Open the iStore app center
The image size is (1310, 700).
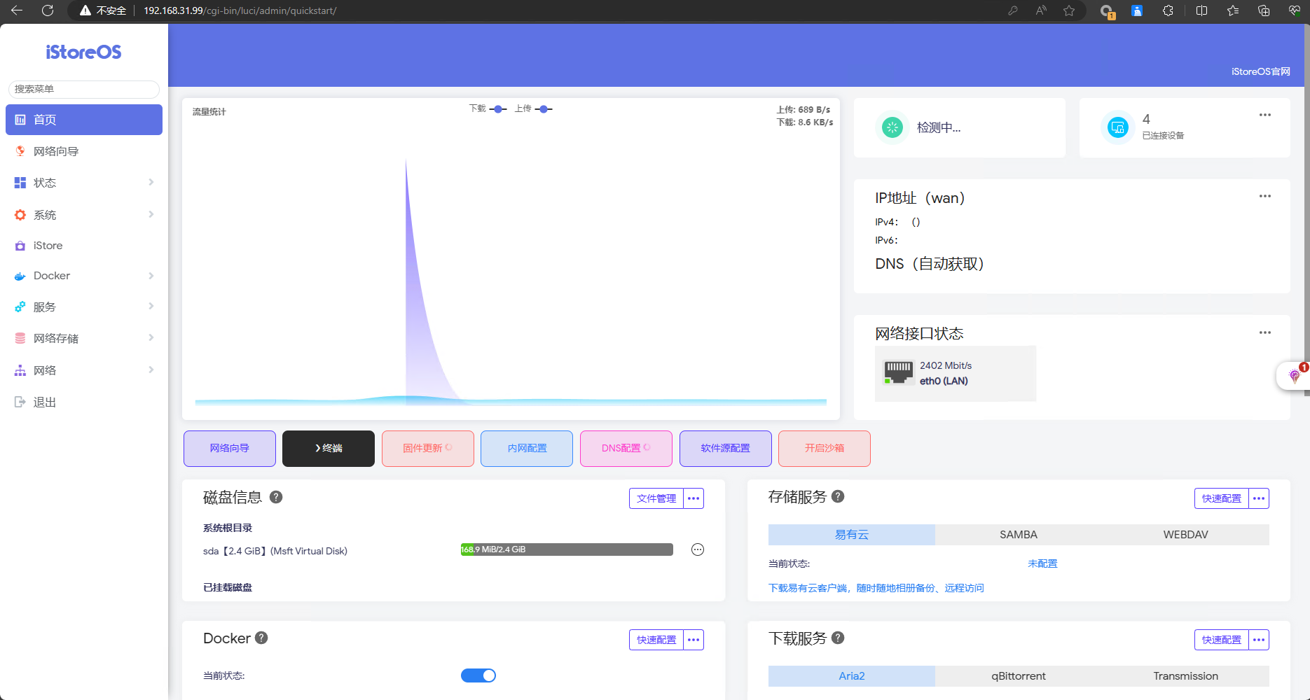pos(48,245)
